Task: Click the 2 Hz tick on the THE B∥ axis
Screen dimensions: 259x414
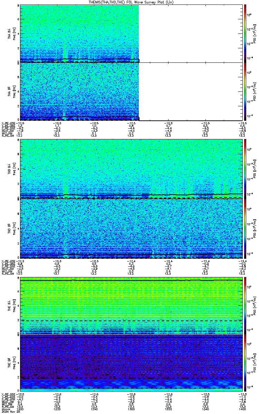Action: [18, 377]
